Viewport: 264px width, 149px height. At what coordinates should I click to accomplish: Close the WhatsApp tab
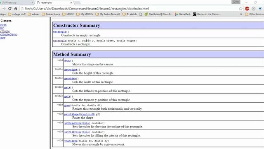pos(32,3)
